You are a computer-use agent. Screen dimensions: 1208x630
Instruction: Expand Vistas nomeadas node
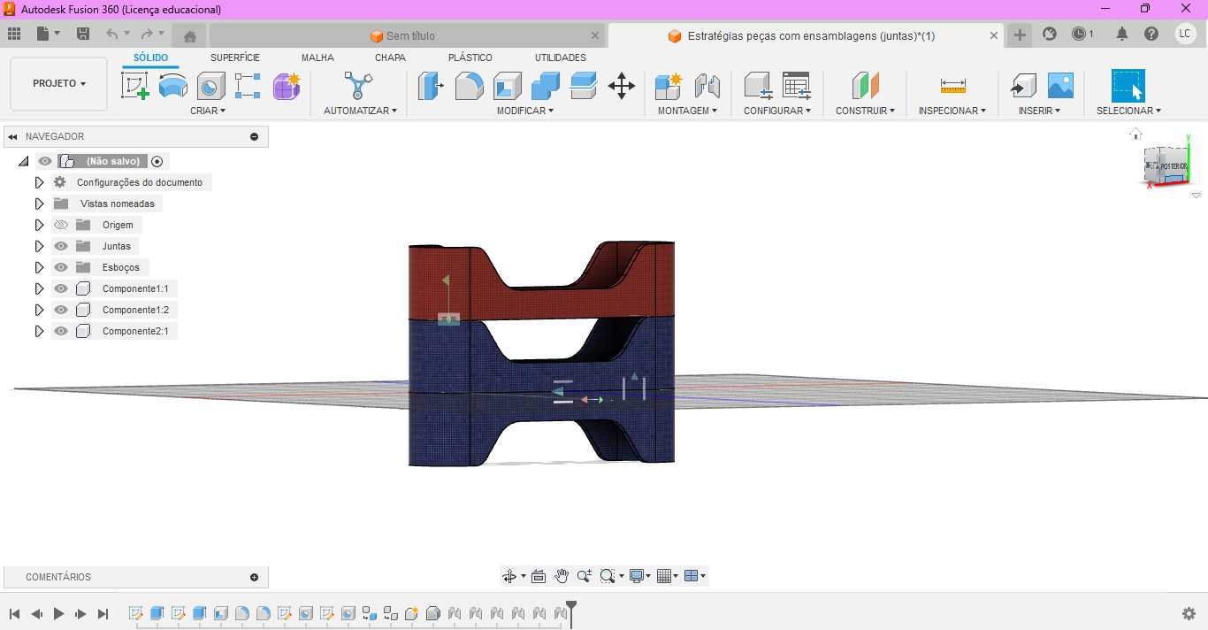click(x=39, y=204)
